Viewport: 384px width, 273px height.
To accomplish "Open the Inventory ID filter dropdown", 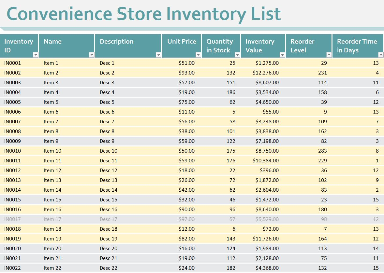I will [x=36, y=55].
